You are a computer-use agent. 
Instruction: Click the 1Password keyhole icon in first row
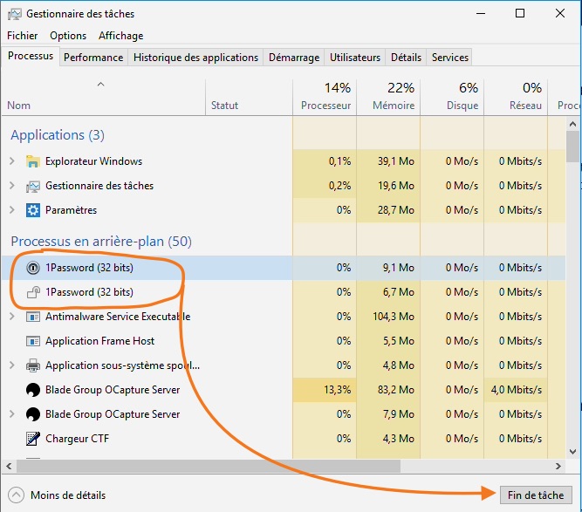click(x=33, y=268)
